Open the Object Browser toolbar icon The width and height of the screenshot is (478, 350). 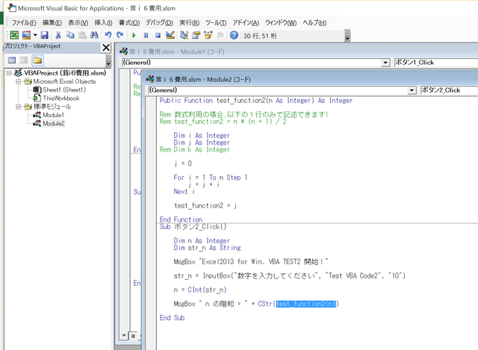click(x=208, y=35)
